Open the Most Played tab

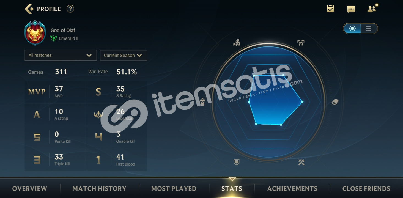point(174,189)
